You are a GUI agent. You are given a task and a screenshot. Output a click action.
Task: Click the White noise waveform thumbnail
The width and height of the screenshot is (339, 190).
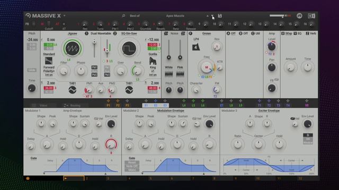[168, 74]
